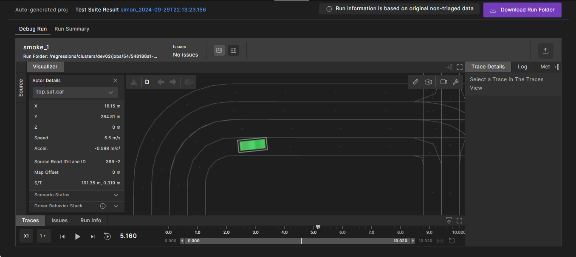Image resolution: width=576 pixels, height=257 pixels.
Task: Open the Run Info tab
Action: [x=90, y=220]
